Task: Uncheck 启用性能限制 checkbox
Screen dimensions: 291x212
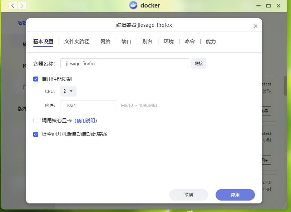Action: click(x=36, y=79)
